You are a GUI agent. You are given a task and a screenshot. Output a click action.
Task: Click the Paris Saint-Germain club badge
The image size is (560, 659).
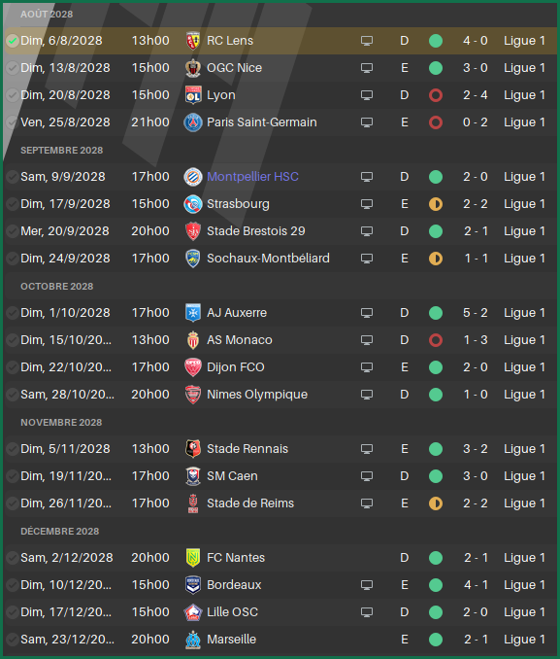193,122
